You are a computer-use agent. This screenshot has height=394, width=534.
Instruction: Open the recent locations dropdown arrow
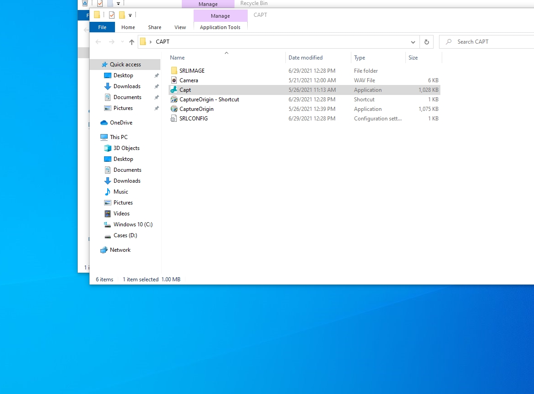click(x=122, y=42)
